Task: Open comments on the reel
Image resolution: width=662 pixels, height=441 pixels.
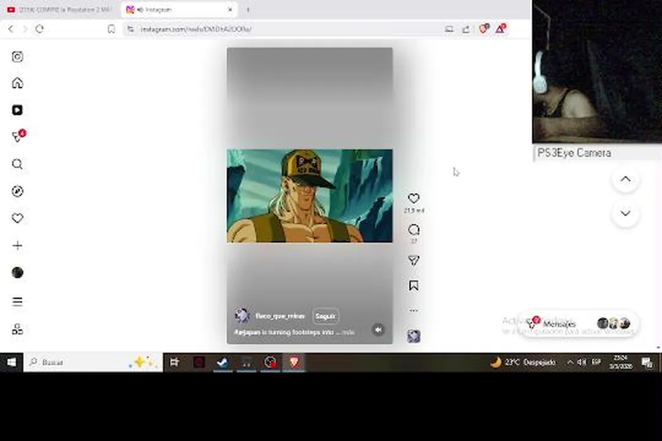Action: click(414, 230)
